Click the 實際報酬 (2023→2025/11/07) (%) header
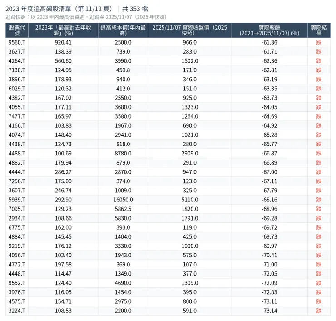 [x=269, y=30]
